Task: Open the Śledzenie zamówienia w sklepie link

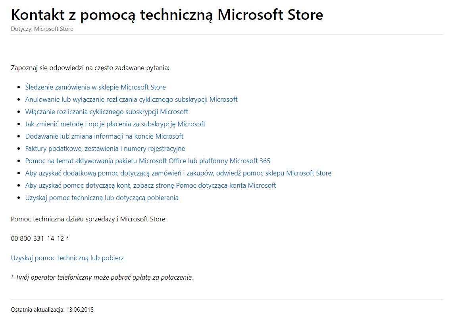Action: point(95,87)
